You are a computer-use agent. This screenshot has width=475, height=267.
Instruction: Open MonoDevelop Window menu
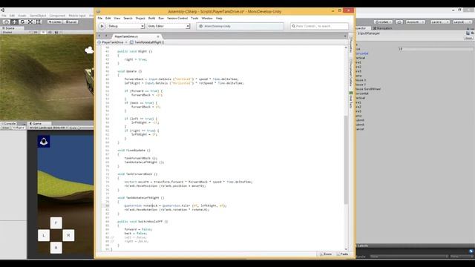[207, 18]
